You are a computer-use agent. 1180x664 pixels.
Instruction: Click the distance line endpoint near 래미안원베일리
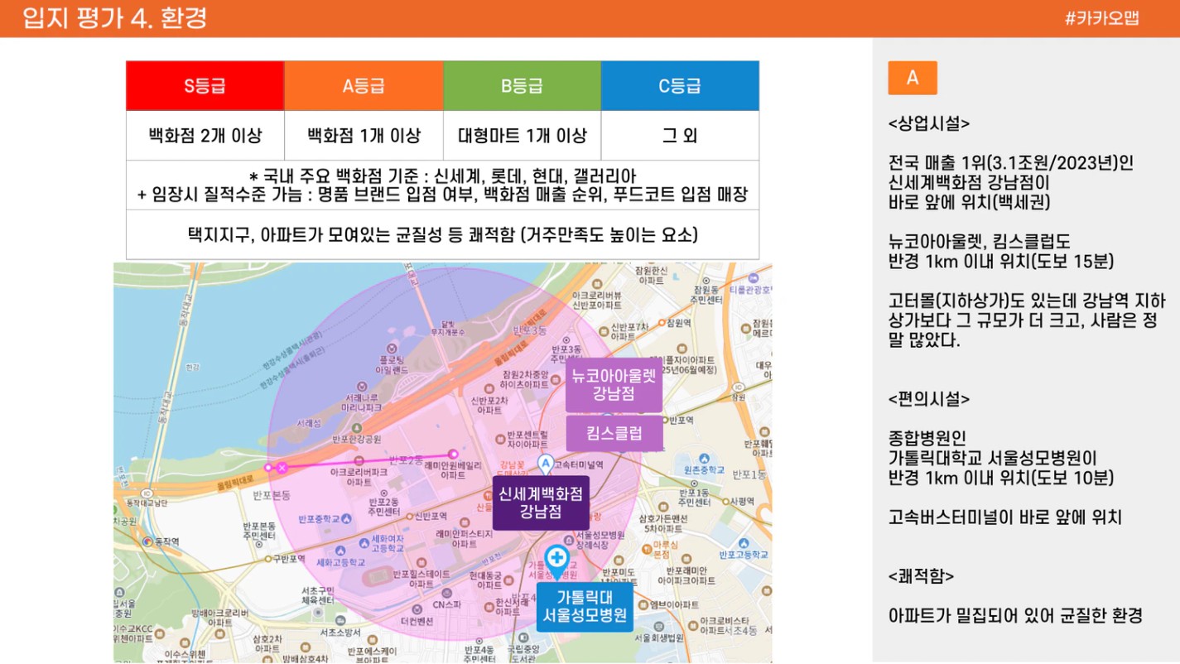tap(453, 454)
